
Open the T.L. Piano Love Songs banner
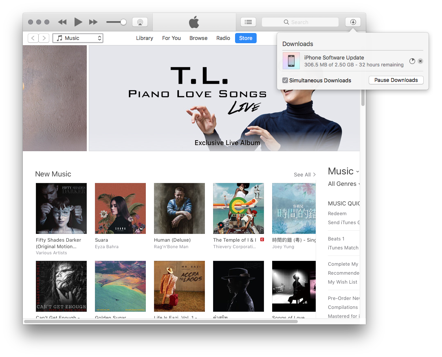click(x=224, y=98)
